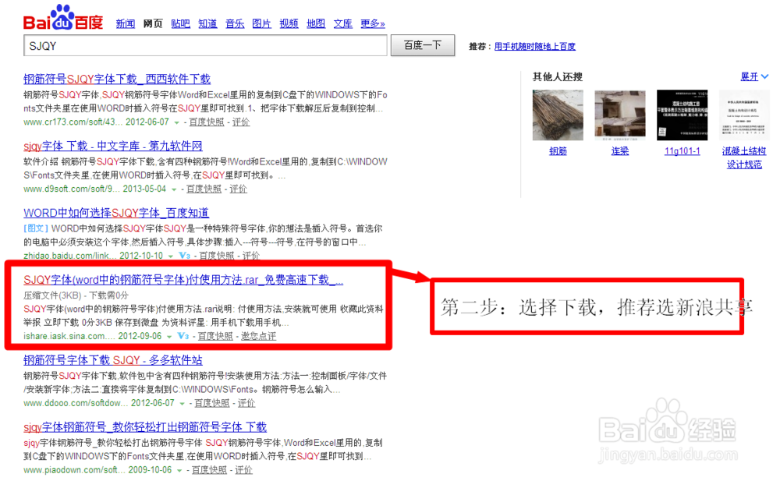Image resolution: width=780 pixels, height=481 pixels.
Task: Open 百度快照 for the zhidao.baidu.com result
Action: pos(216,256)
